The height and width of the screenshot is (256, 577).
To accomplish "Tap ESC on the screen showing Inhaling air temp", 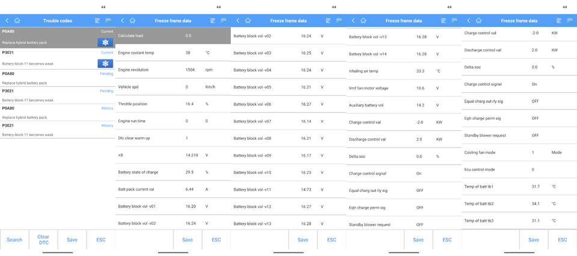I will click(447, 240).
